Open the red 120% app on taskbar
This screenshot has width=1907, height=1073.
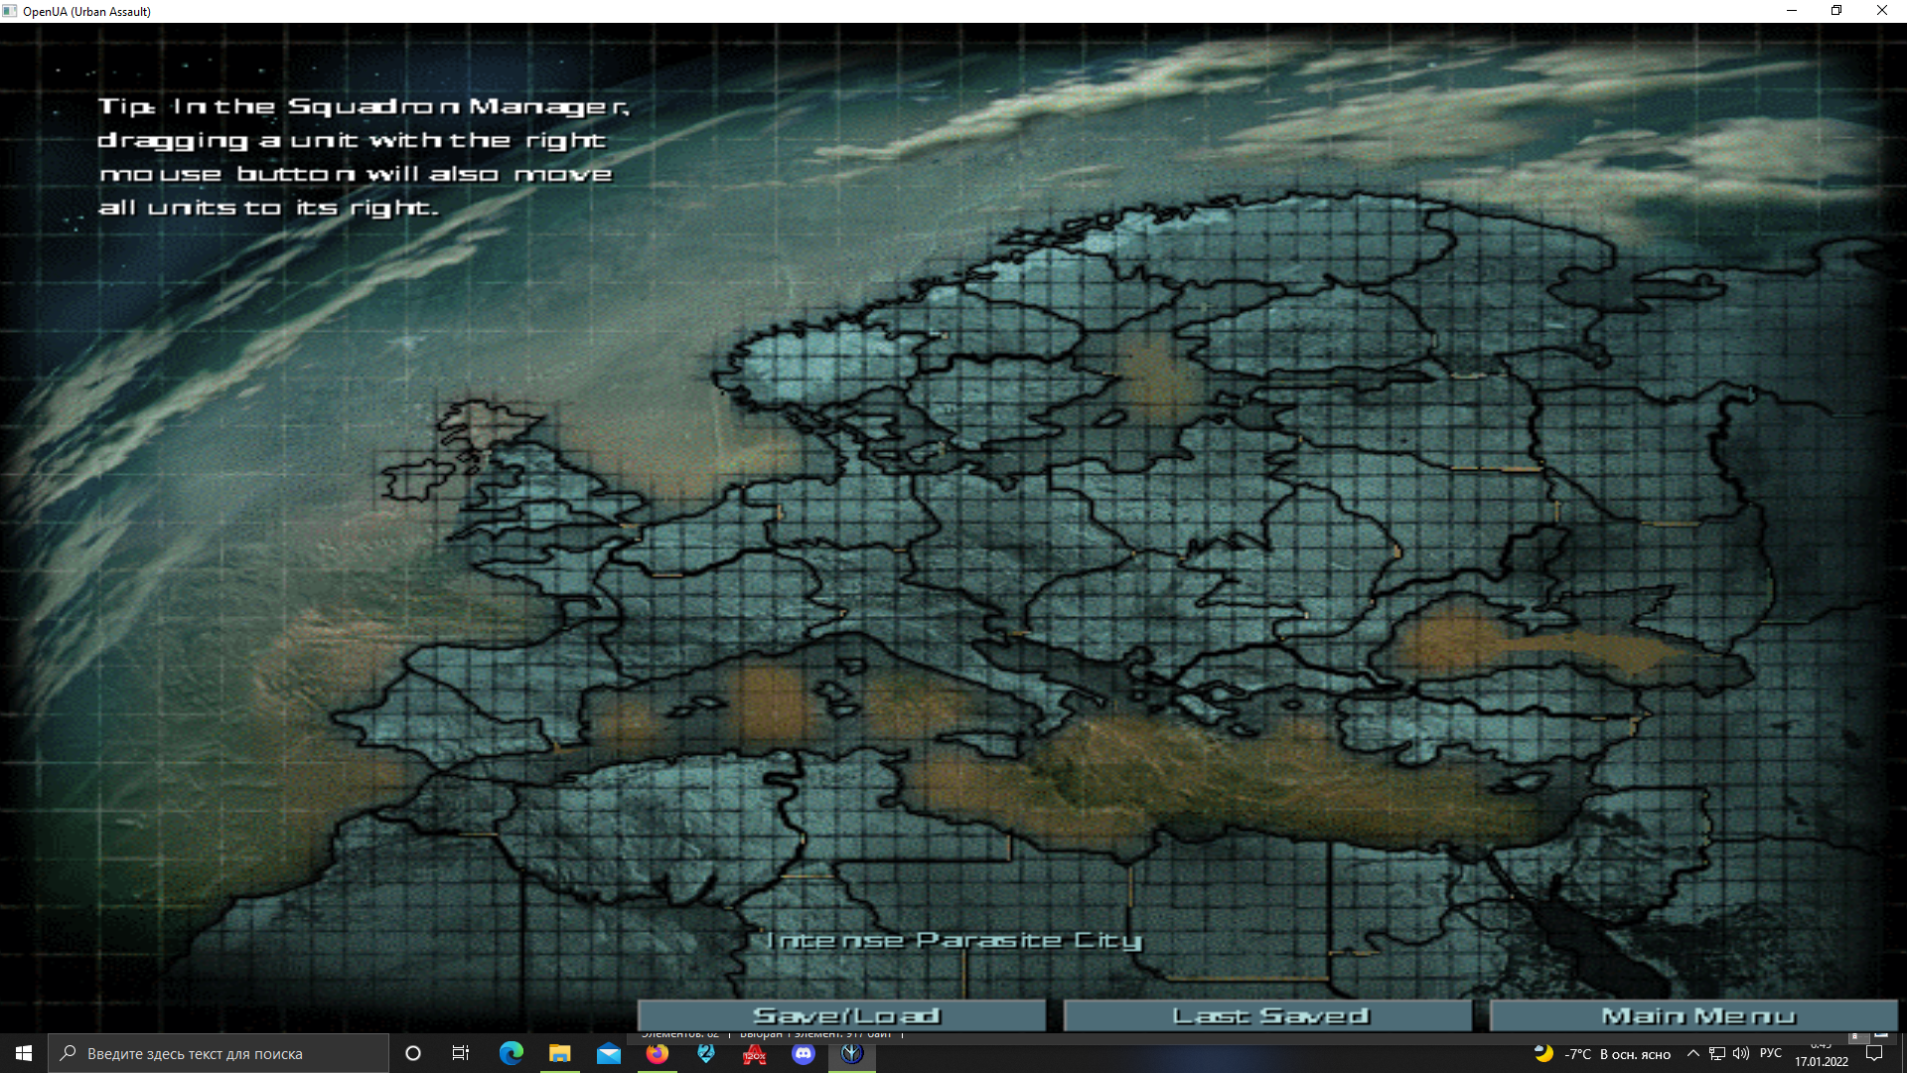pos(755,1053)
